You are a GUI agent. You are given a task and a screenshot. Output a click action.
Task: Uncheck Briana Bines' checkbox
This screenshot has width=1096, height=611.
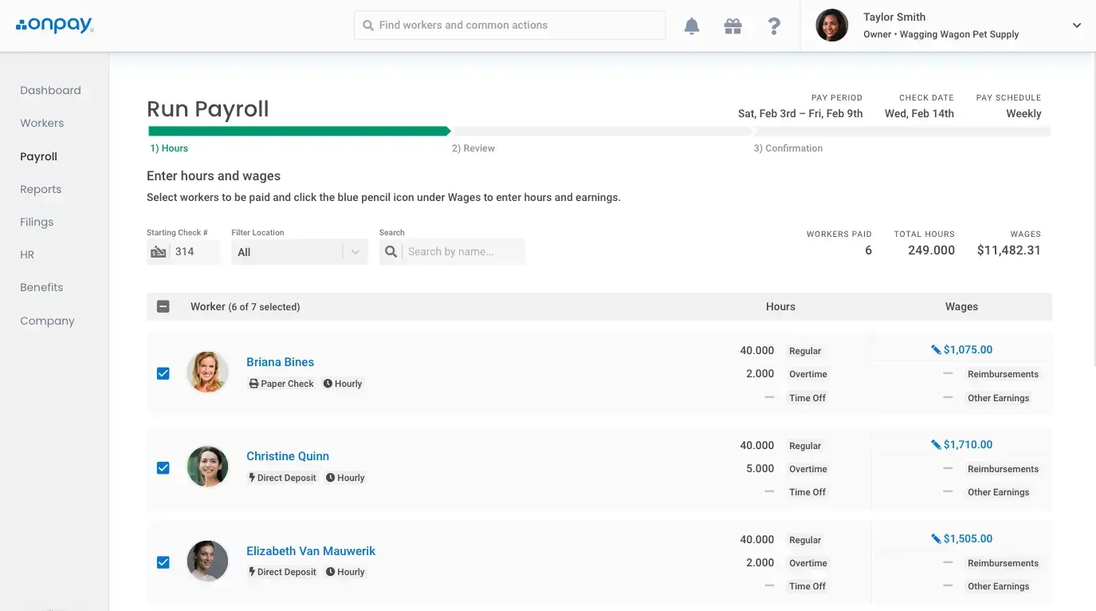[x=163, y=373]
